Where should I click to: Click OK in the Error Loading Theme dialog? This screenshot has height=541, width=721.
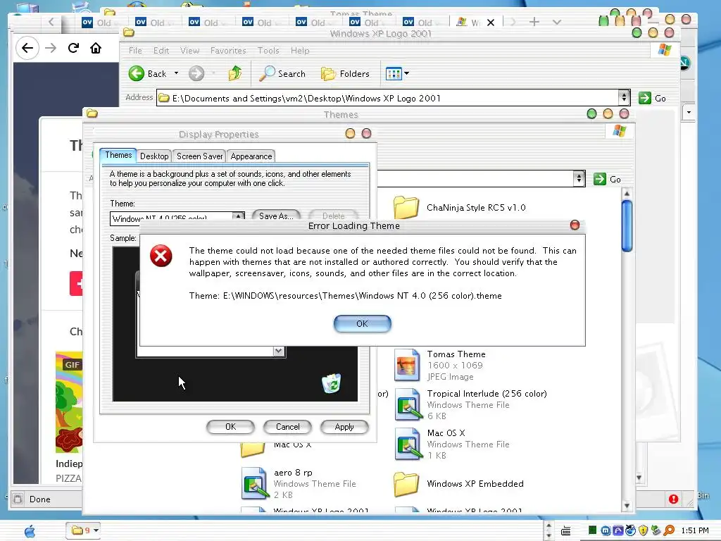(x=363, y=324)
